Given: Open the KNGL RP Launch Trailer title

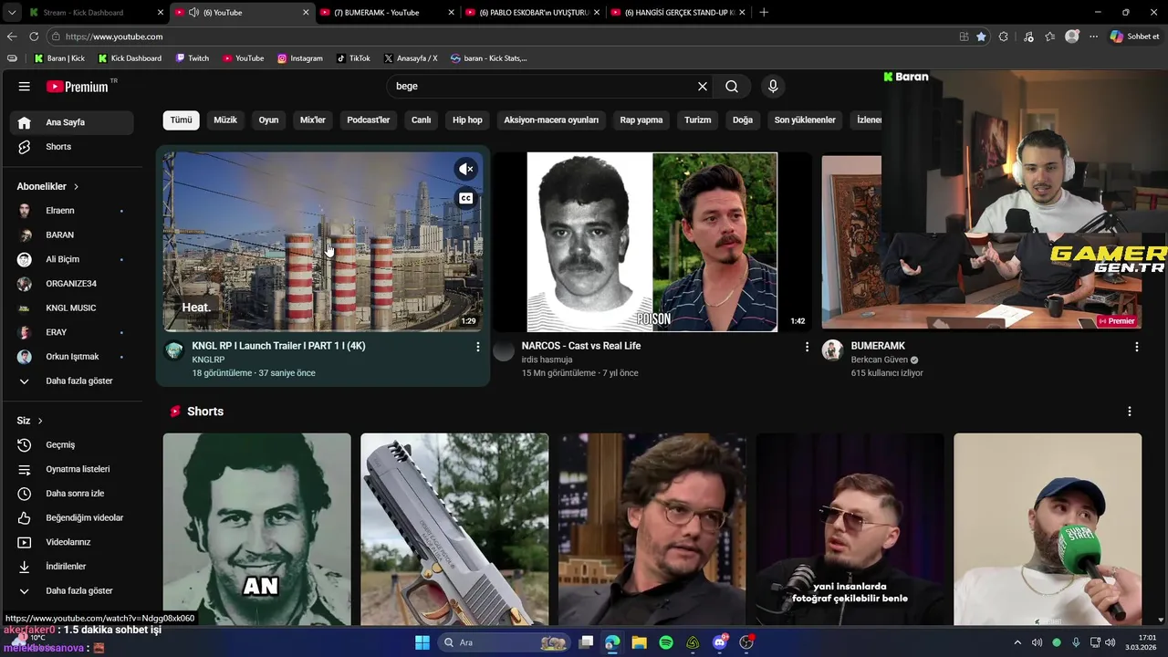Looking at the screenshot, I should click(x=278, y=346).
